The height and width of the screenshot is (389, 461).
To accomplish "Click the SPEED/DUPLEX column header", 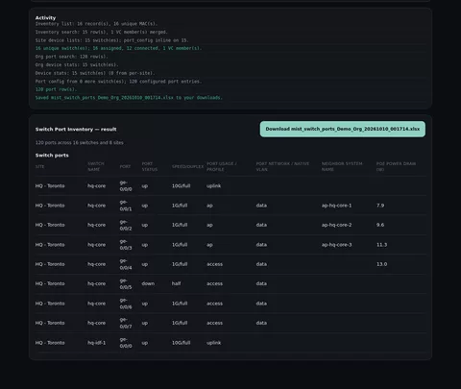I will coord(187,166).
